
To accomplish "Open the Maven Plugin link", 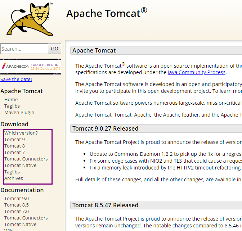I will [19, 112].
